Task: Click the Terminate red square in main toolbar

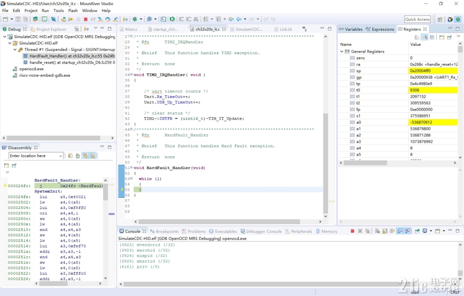Action: 85,19
